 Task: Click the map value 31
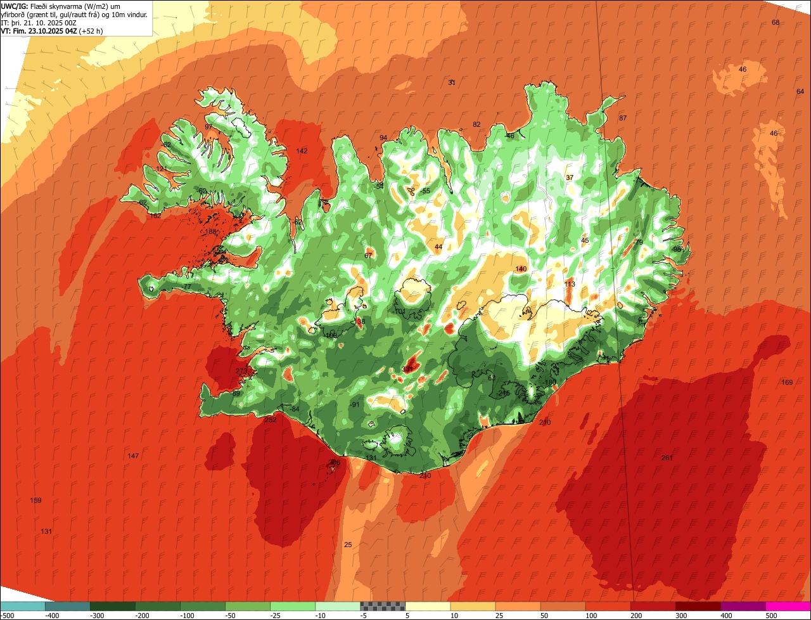point(452,83)
